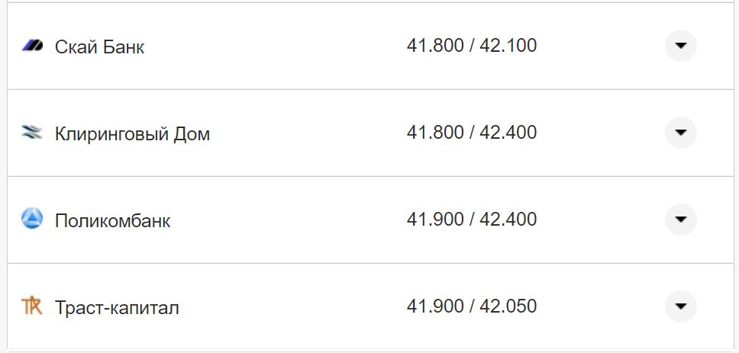Click the Скай Банк logo icon
The width and height of the screenshot is (739, 353).
tap(32, 46)
